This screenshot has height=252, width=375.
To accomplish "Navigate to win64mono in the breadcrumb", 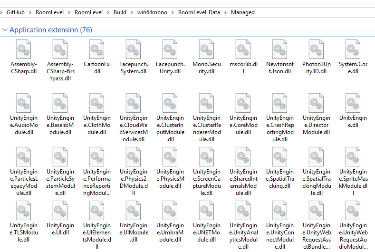I will coord(152,12).
